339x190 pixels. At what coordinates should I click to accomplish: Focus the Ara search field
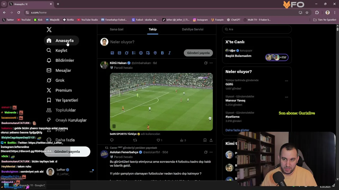click(x=257, y=29)
